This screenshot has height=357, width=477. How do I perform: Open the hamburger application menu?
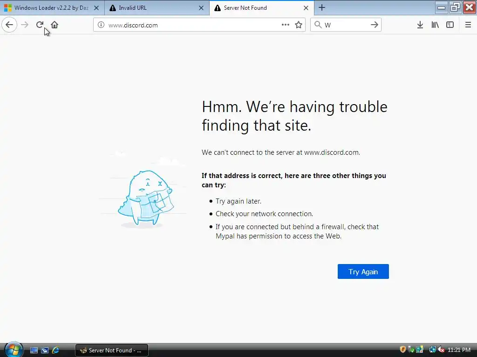tap(468, 25)
